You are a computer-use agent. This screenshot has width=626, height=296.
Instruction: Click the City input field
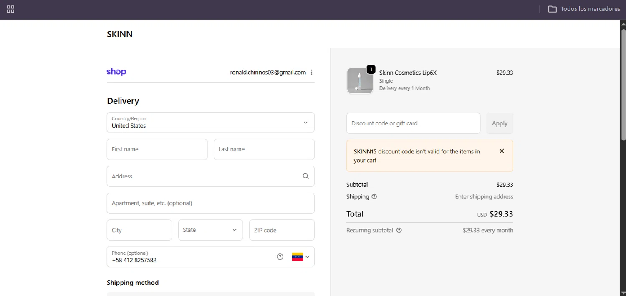139,230
